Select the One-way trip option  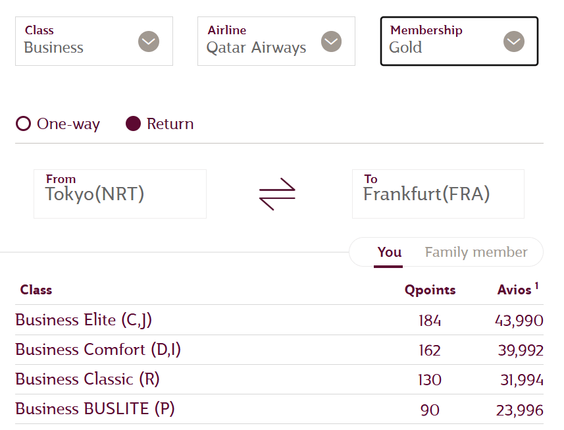[x=24, y=124]
